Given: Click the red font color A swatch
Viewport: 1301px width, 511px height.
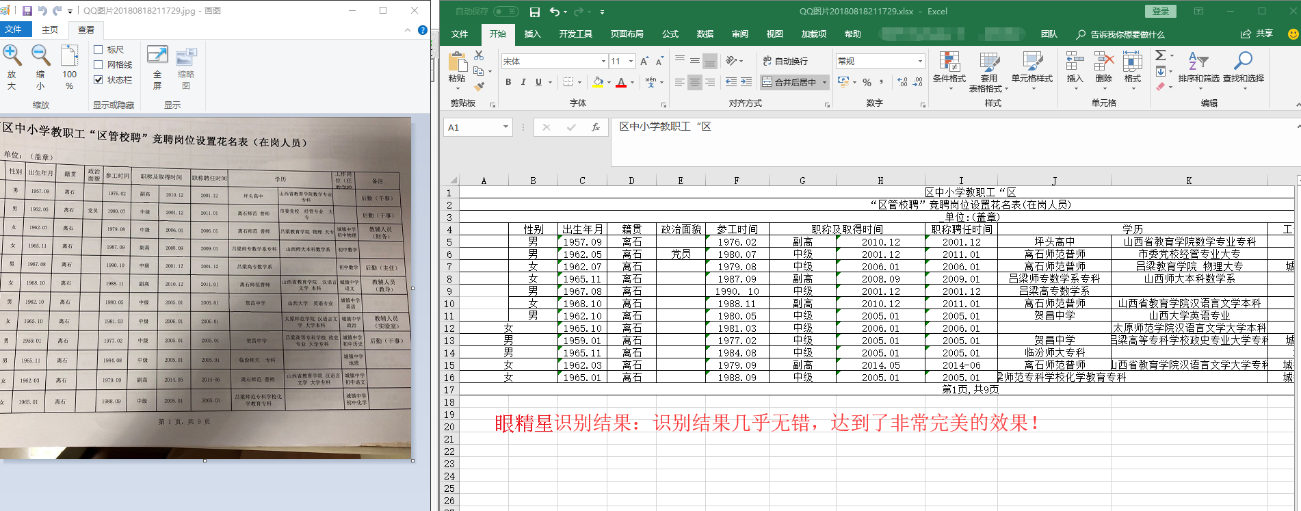Looking at the screenshot, I should point(621,82).
